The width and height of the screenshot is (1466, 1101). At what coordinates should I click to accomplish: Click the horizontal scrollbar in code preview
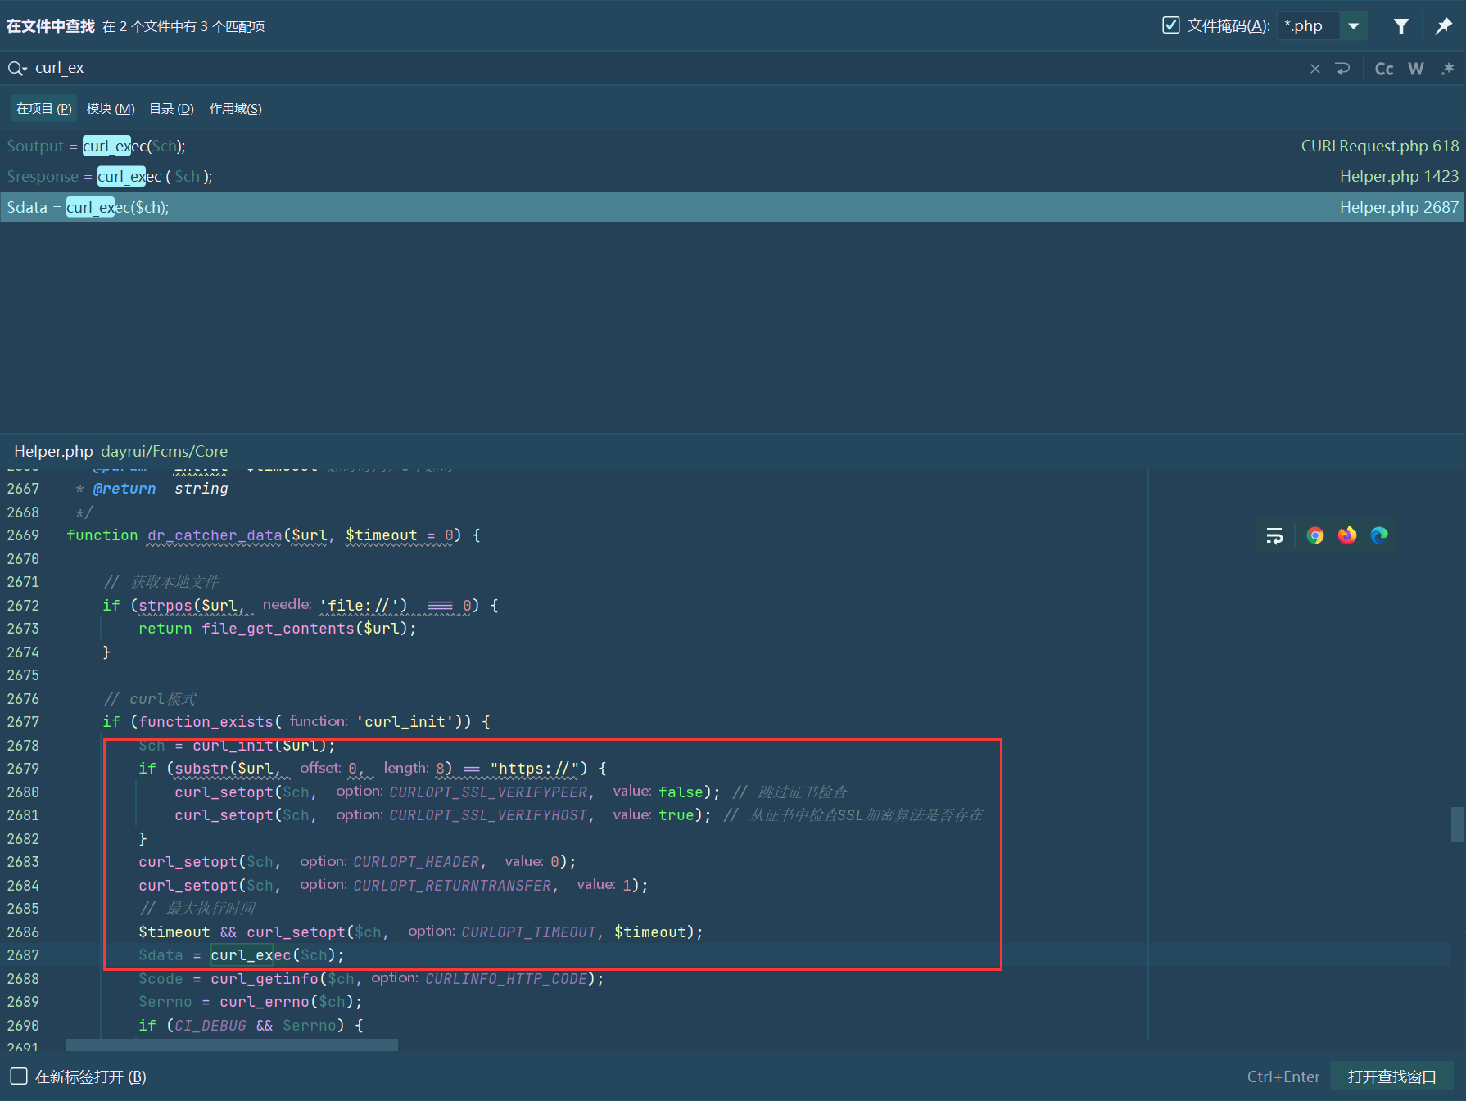(x=232, y=1045)
